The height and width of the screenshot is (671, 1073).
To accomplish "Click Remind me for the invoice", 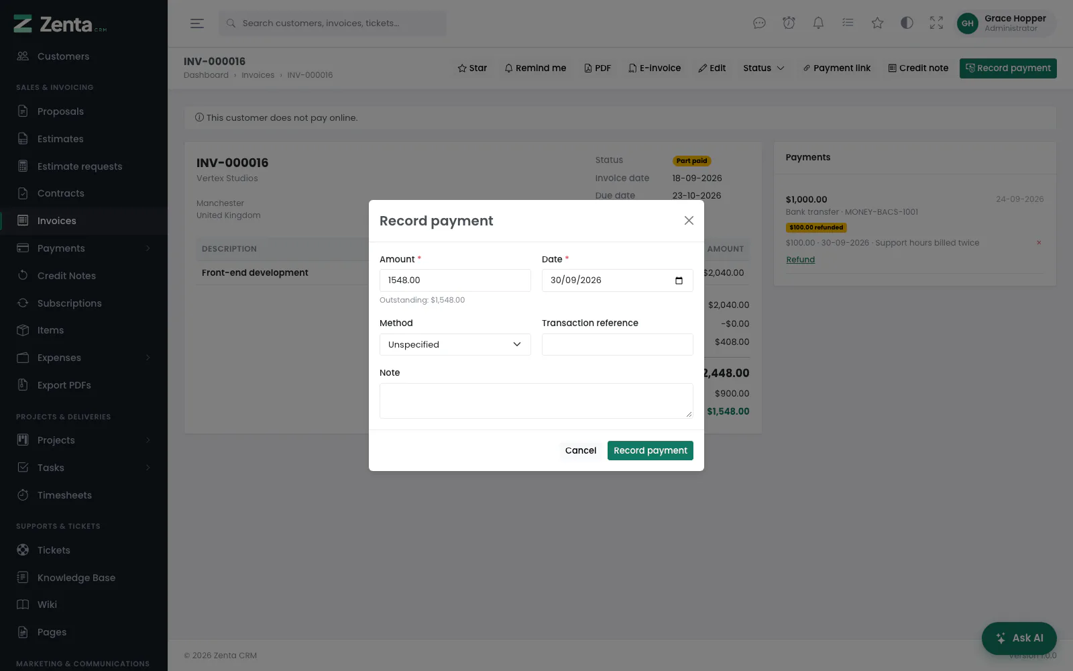I will pos(535,68).
